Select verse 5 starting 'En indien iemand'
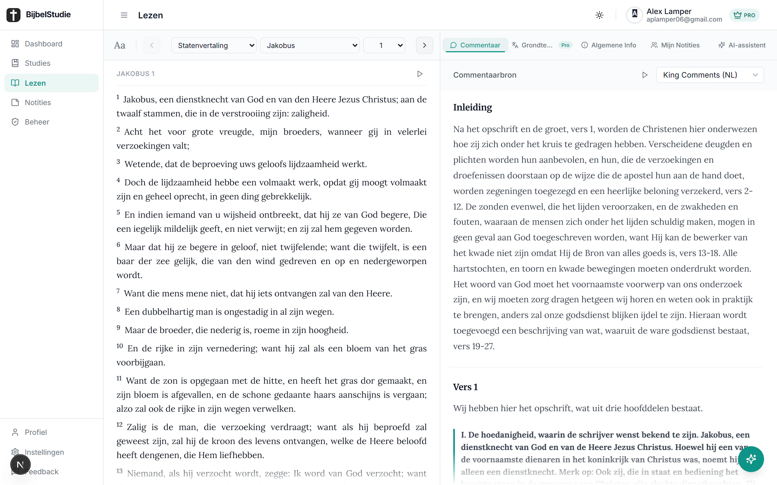Screen dimensions: 777x485 coord(271,222)
